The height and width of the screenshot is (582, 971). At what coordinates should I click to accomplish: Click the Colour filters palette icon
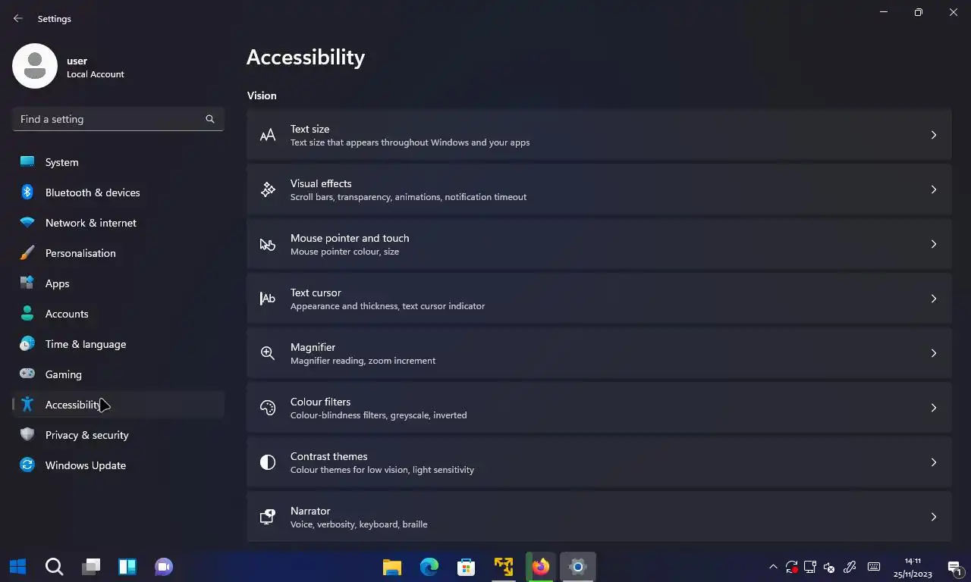(268, 408)
